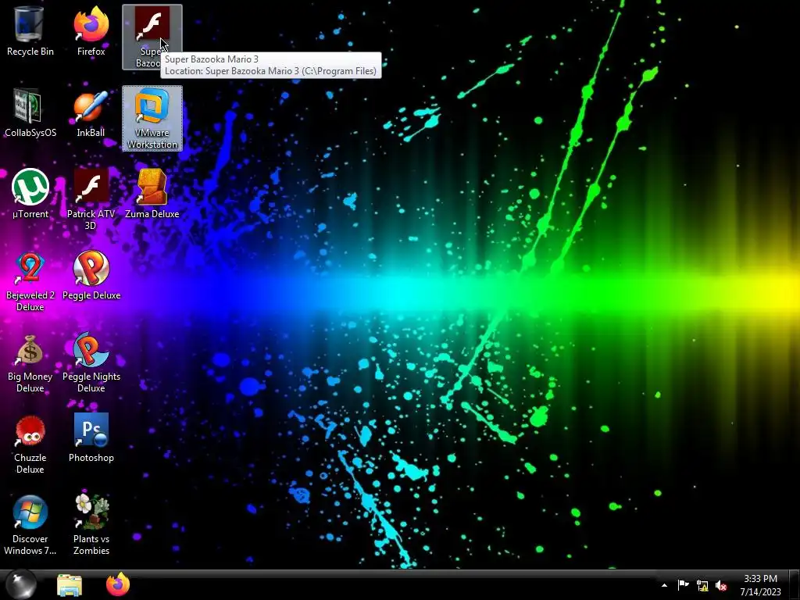Select the Patrick ATV 3D shortcut
Screen dimensions: 800x600
[91, 199]
